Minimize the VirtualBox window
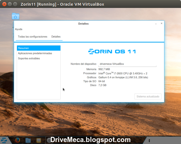This screenshot has height=144, width=181. [x=10, y=4]
